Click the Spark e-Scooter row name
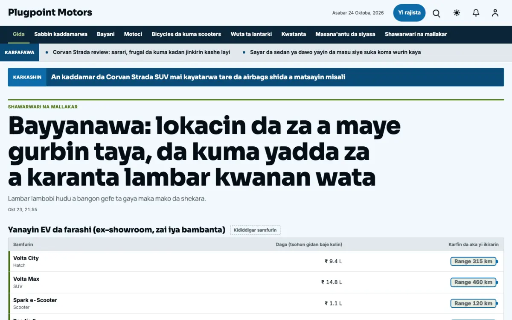 point(35,300)
